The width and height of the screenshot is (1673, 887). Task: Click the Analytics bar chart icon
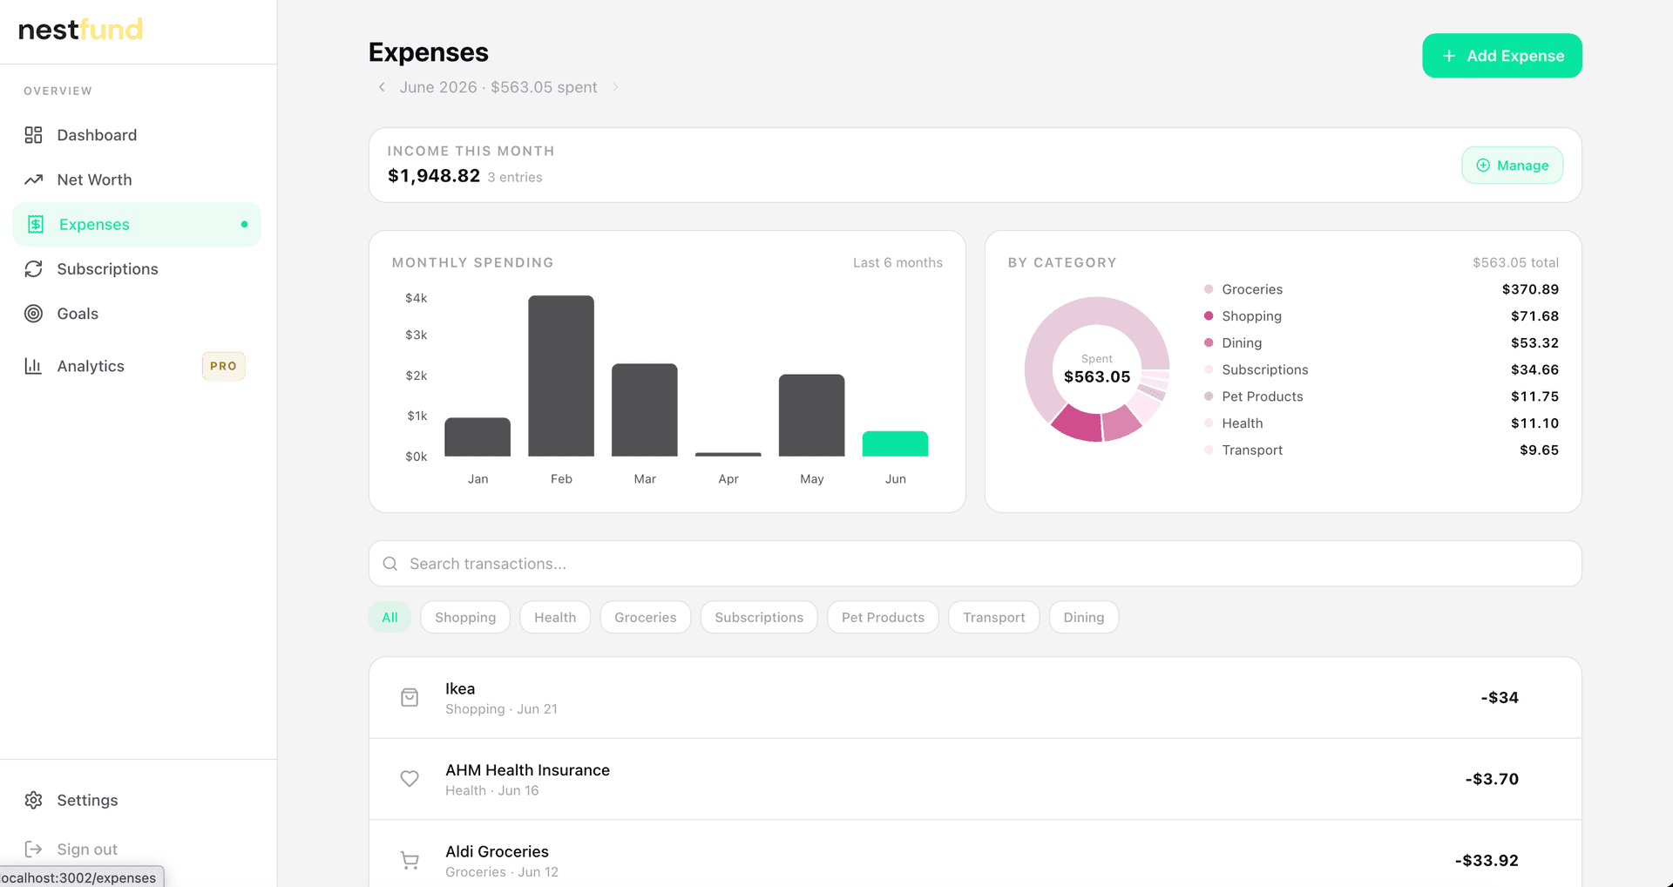[33, 366]
